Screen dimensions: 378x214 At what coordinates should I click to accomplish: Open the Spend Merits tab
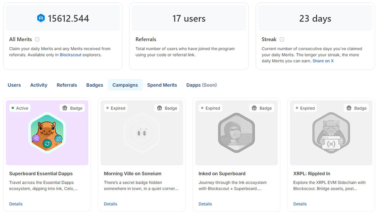coord(162,85)
